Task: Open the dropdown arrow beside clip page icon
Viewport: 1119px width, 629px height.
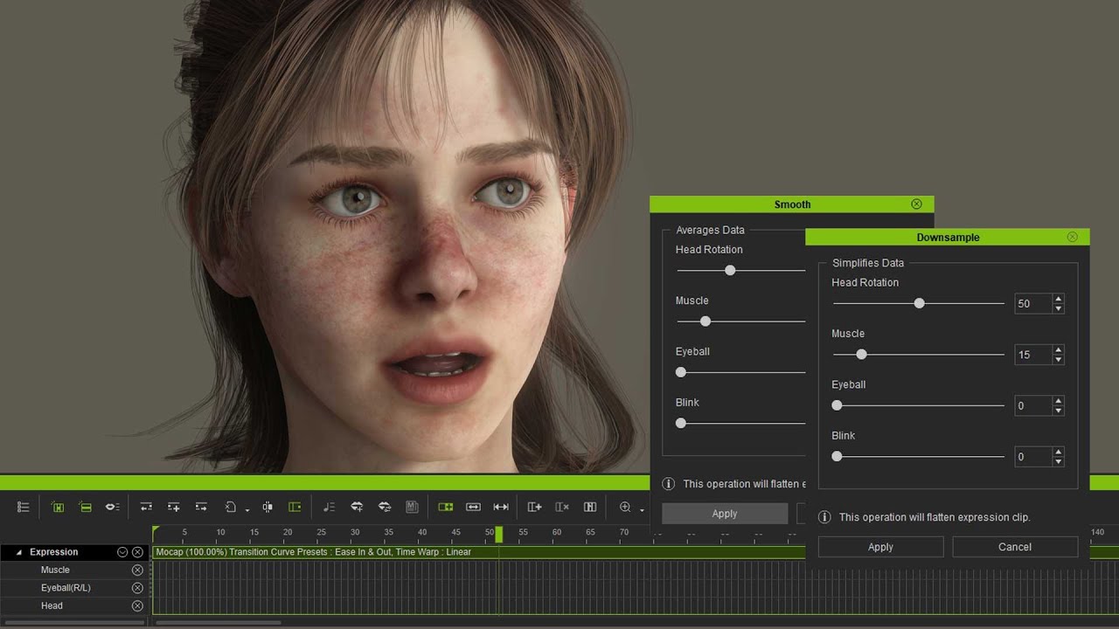Action: [x=247, y=509]
